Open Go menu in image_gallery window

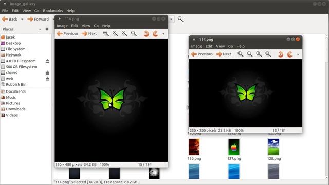36,11
